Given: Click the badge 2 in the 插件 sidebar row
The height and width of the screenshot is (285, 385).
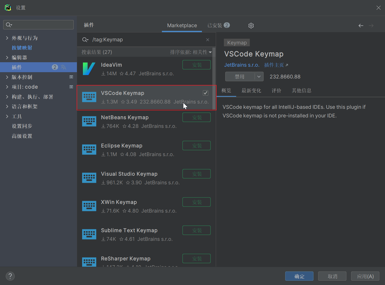Looking at the screenshot, I should point(55,67).
